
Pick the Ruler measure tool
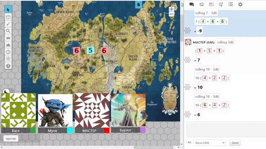[8, 38]
